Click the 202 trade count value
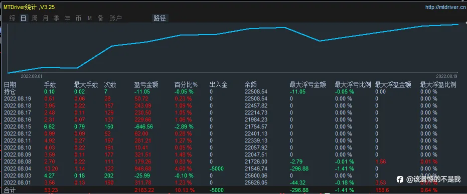The image size is (467, 194). (108, 175)
